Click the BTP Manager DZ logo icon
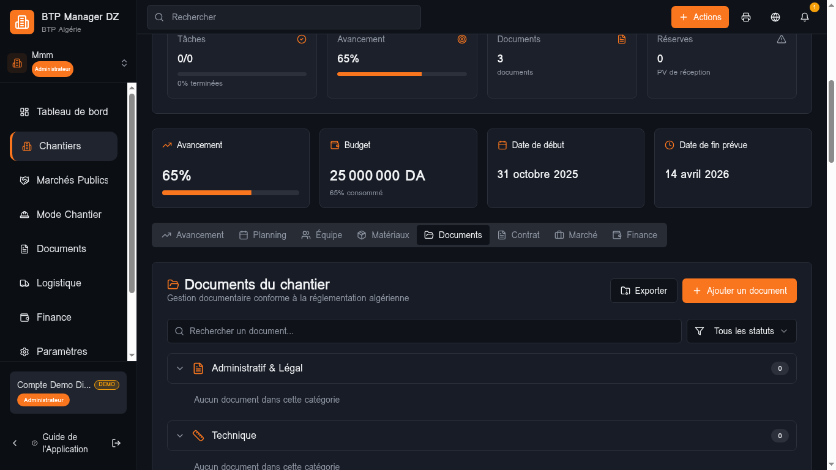Screen dimensions: 836x470 pos(22,22)
